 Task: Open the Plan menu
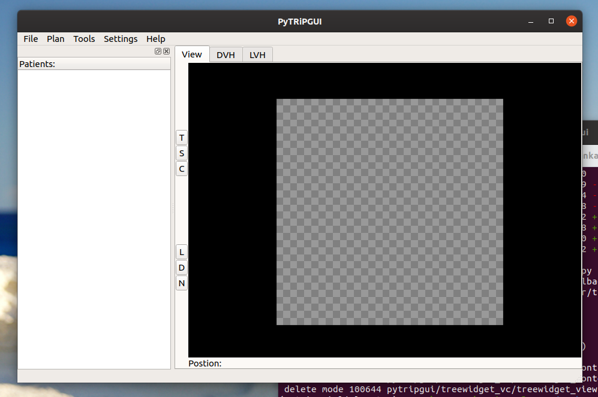[55, 38]
